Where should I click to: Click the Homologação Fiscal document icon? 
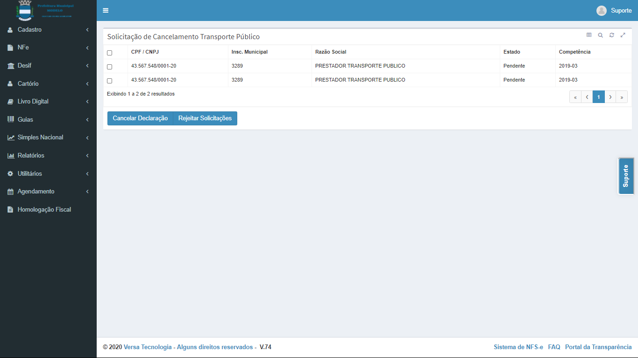coord(10,210)
